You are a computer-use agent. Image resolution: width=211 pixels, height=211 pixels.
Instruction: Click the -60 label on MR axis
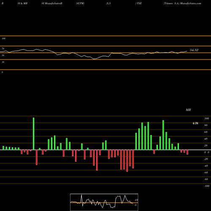pyautogui.click(x=206, y=173)
